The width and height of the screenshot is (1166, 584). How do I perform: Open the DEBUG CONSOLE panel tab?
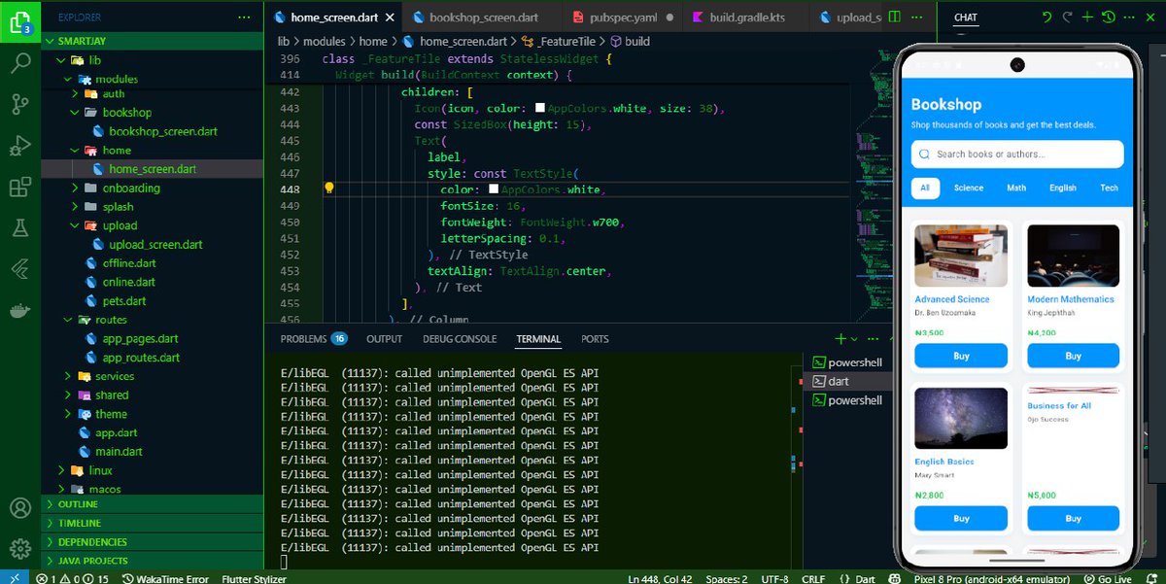click(x=460, y=339)
